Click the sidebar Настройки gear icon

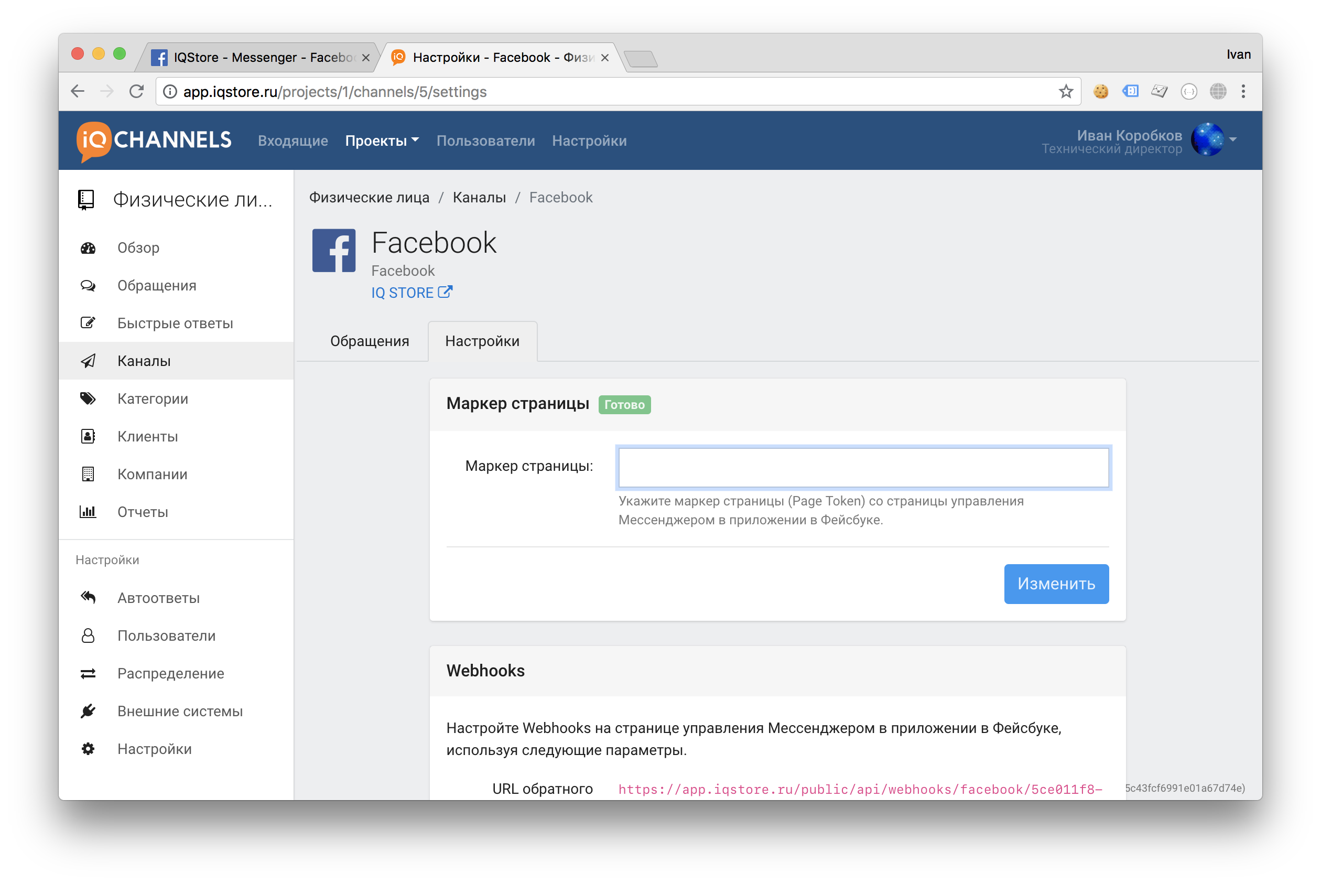[88, 749]
